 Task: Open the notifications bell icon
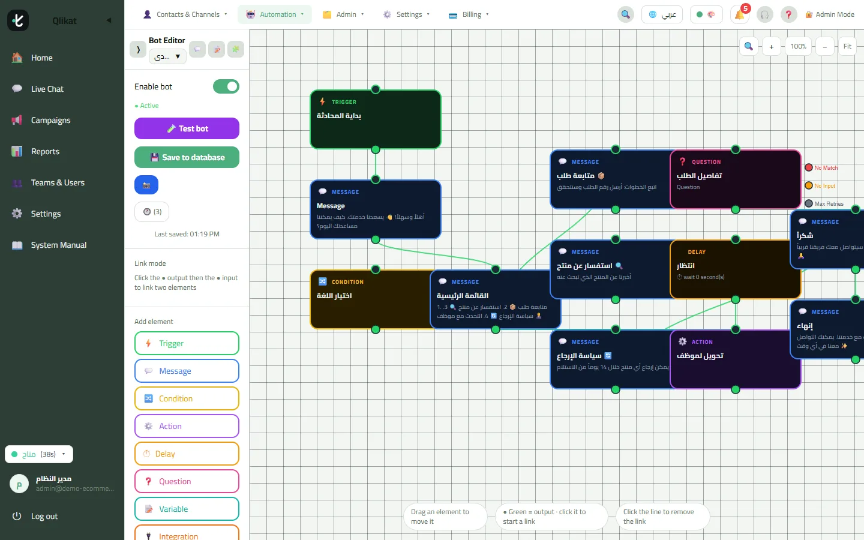click(740, 14)
